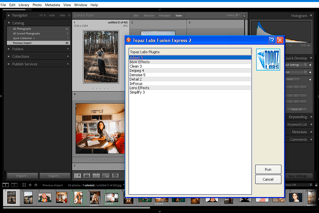
Task: Select main window display 1
Action: [6, 185]
